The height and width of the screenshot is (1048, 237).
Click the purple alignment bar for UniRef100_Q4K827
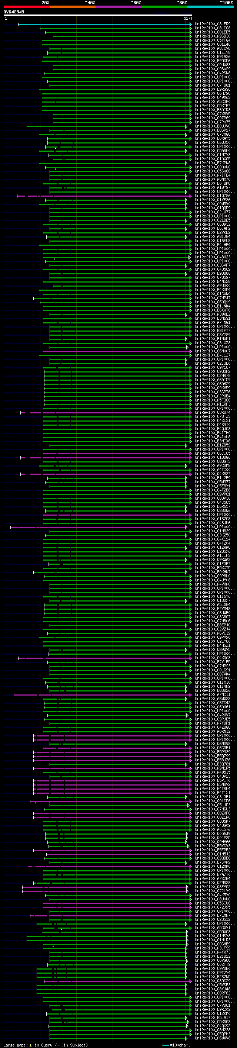(106, 474)
